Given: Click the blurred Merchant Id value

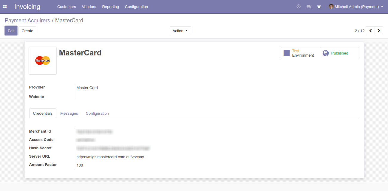Looking at the screenshot, I should coord(95,131).
